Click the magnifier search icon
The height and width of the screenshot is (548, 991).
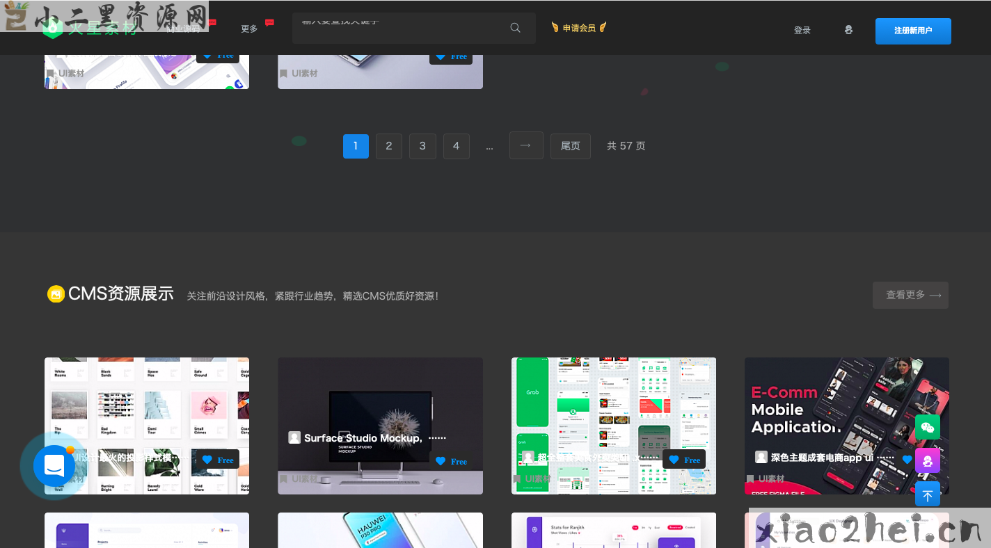click(515, 28)
